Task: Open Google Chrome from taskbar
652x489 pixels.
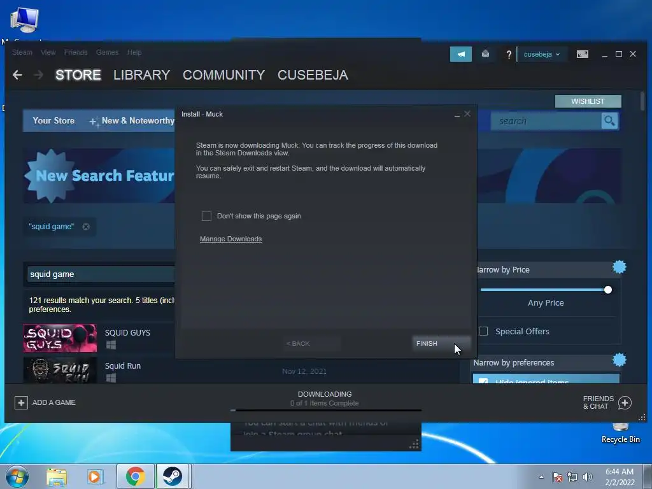Action: pos(135,476)
